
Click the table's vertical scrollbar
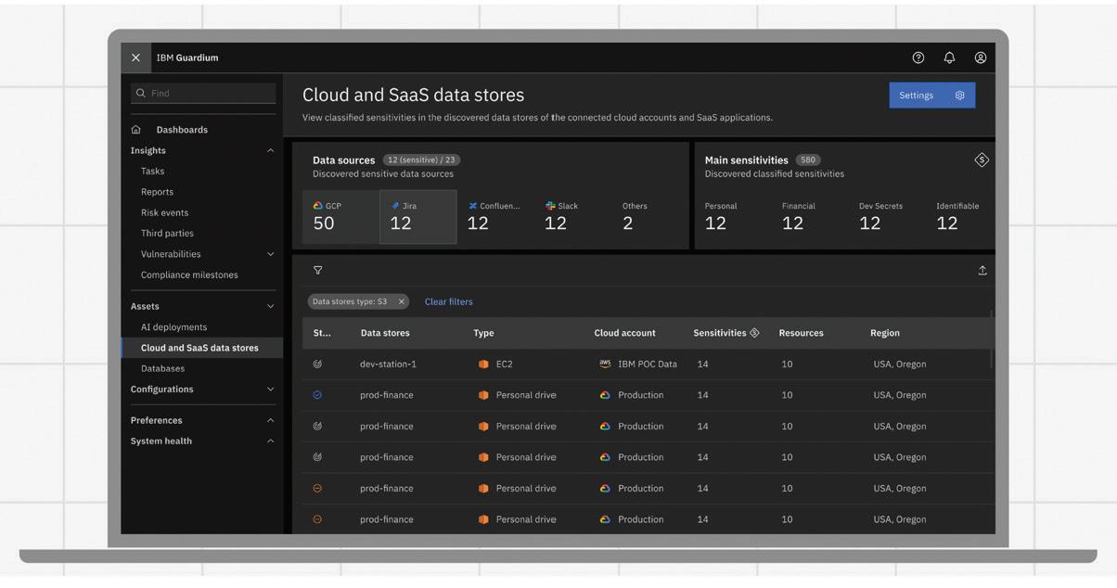[992, 339]
